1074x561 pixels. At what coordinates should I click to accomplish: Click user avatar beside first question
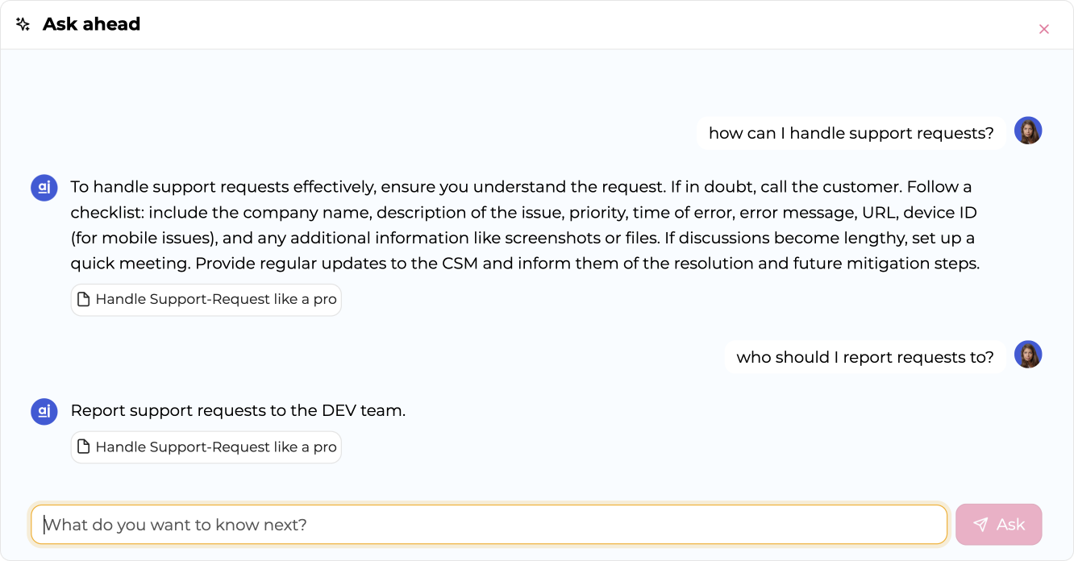pos(1028,131)
